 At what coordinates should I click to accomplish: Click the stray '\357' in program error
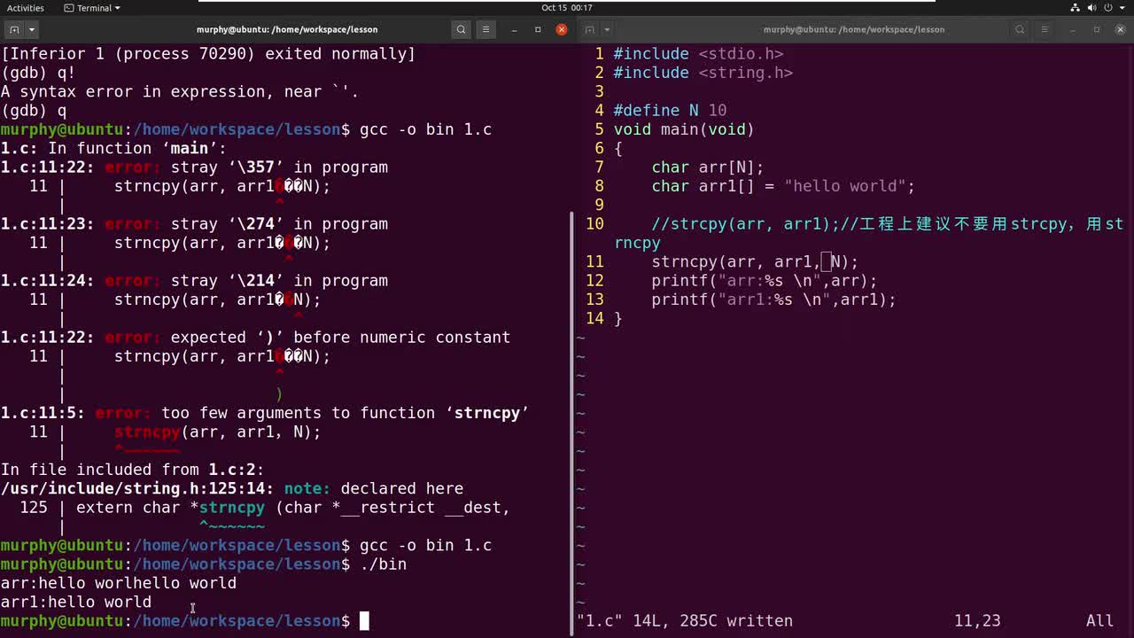(194, 167)
